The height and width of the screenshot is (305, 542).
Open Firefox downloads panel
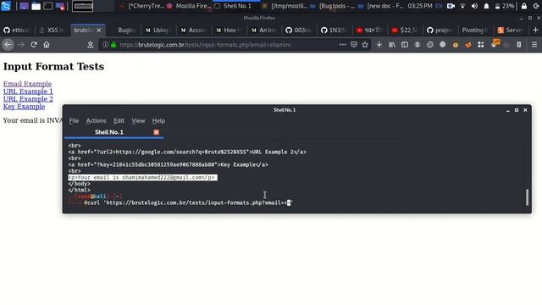click(379, 45)
